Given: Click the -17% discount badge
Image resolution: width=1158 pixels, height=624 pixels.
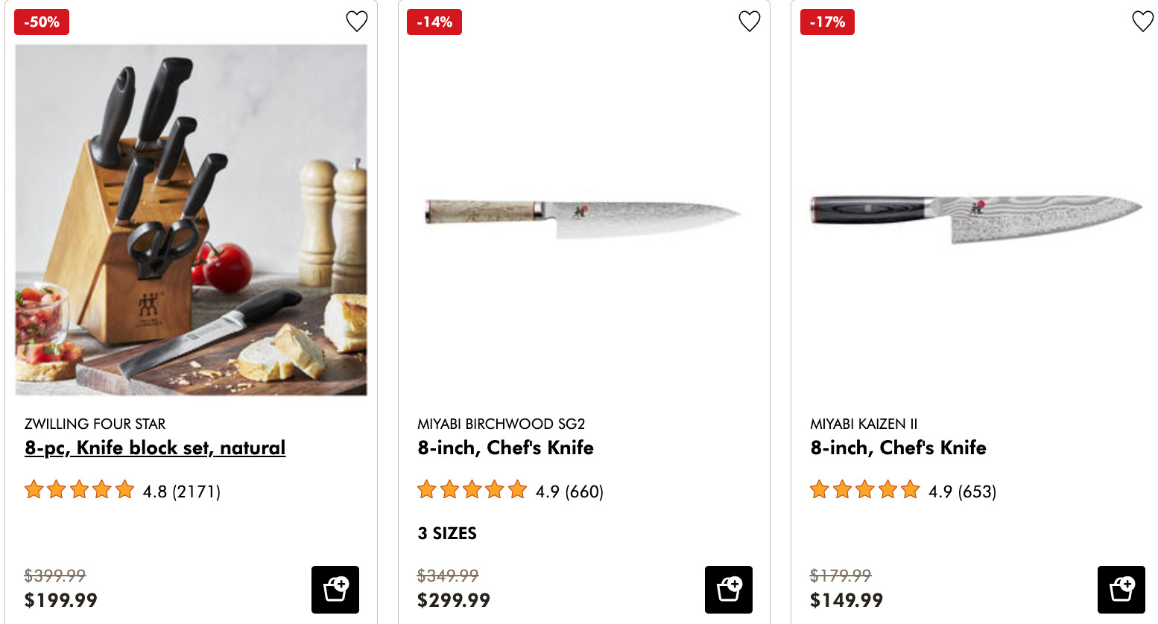Looking at the screenshot, I should [x=827, y=22].
